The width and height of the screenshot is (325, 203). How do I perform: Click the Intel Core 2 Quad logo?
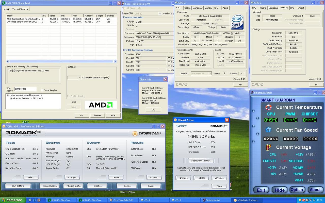click(238, 22)
